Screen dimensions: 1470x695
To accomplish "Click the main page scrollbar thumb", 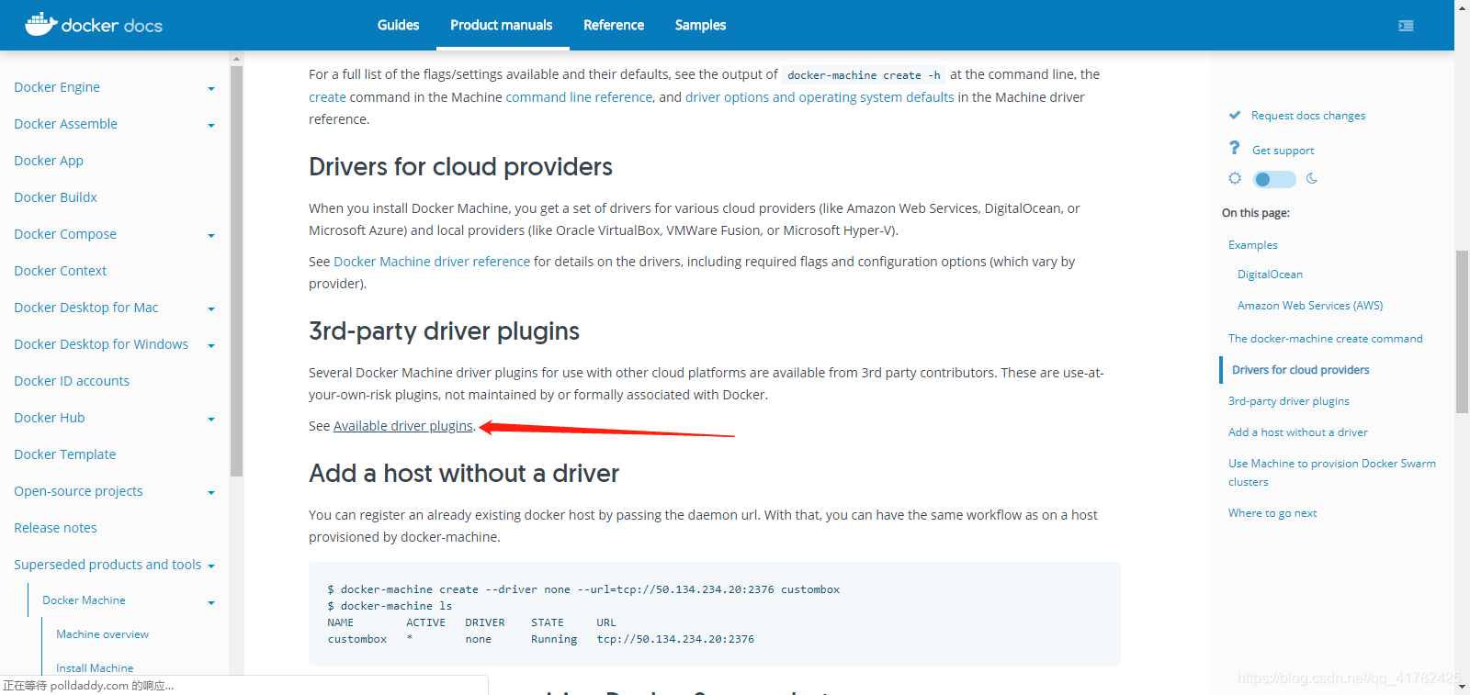I will point(1462,331).
